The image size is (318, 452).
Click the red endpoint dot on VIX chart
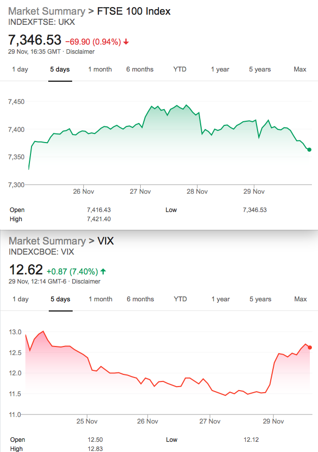pos(310,347)
